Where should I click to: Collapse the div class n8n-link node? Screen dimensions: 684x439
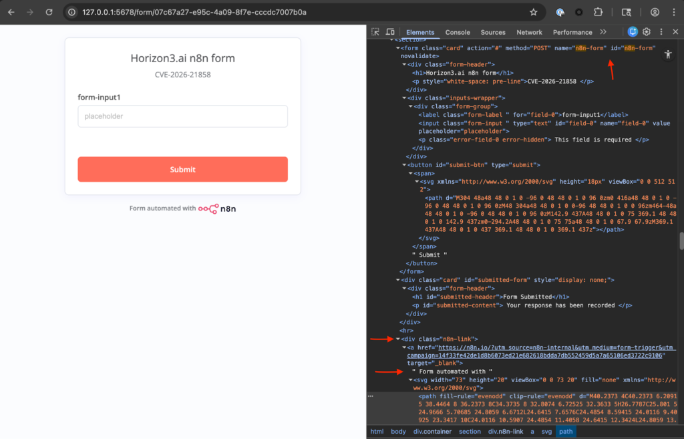click(x=399, y=339)
